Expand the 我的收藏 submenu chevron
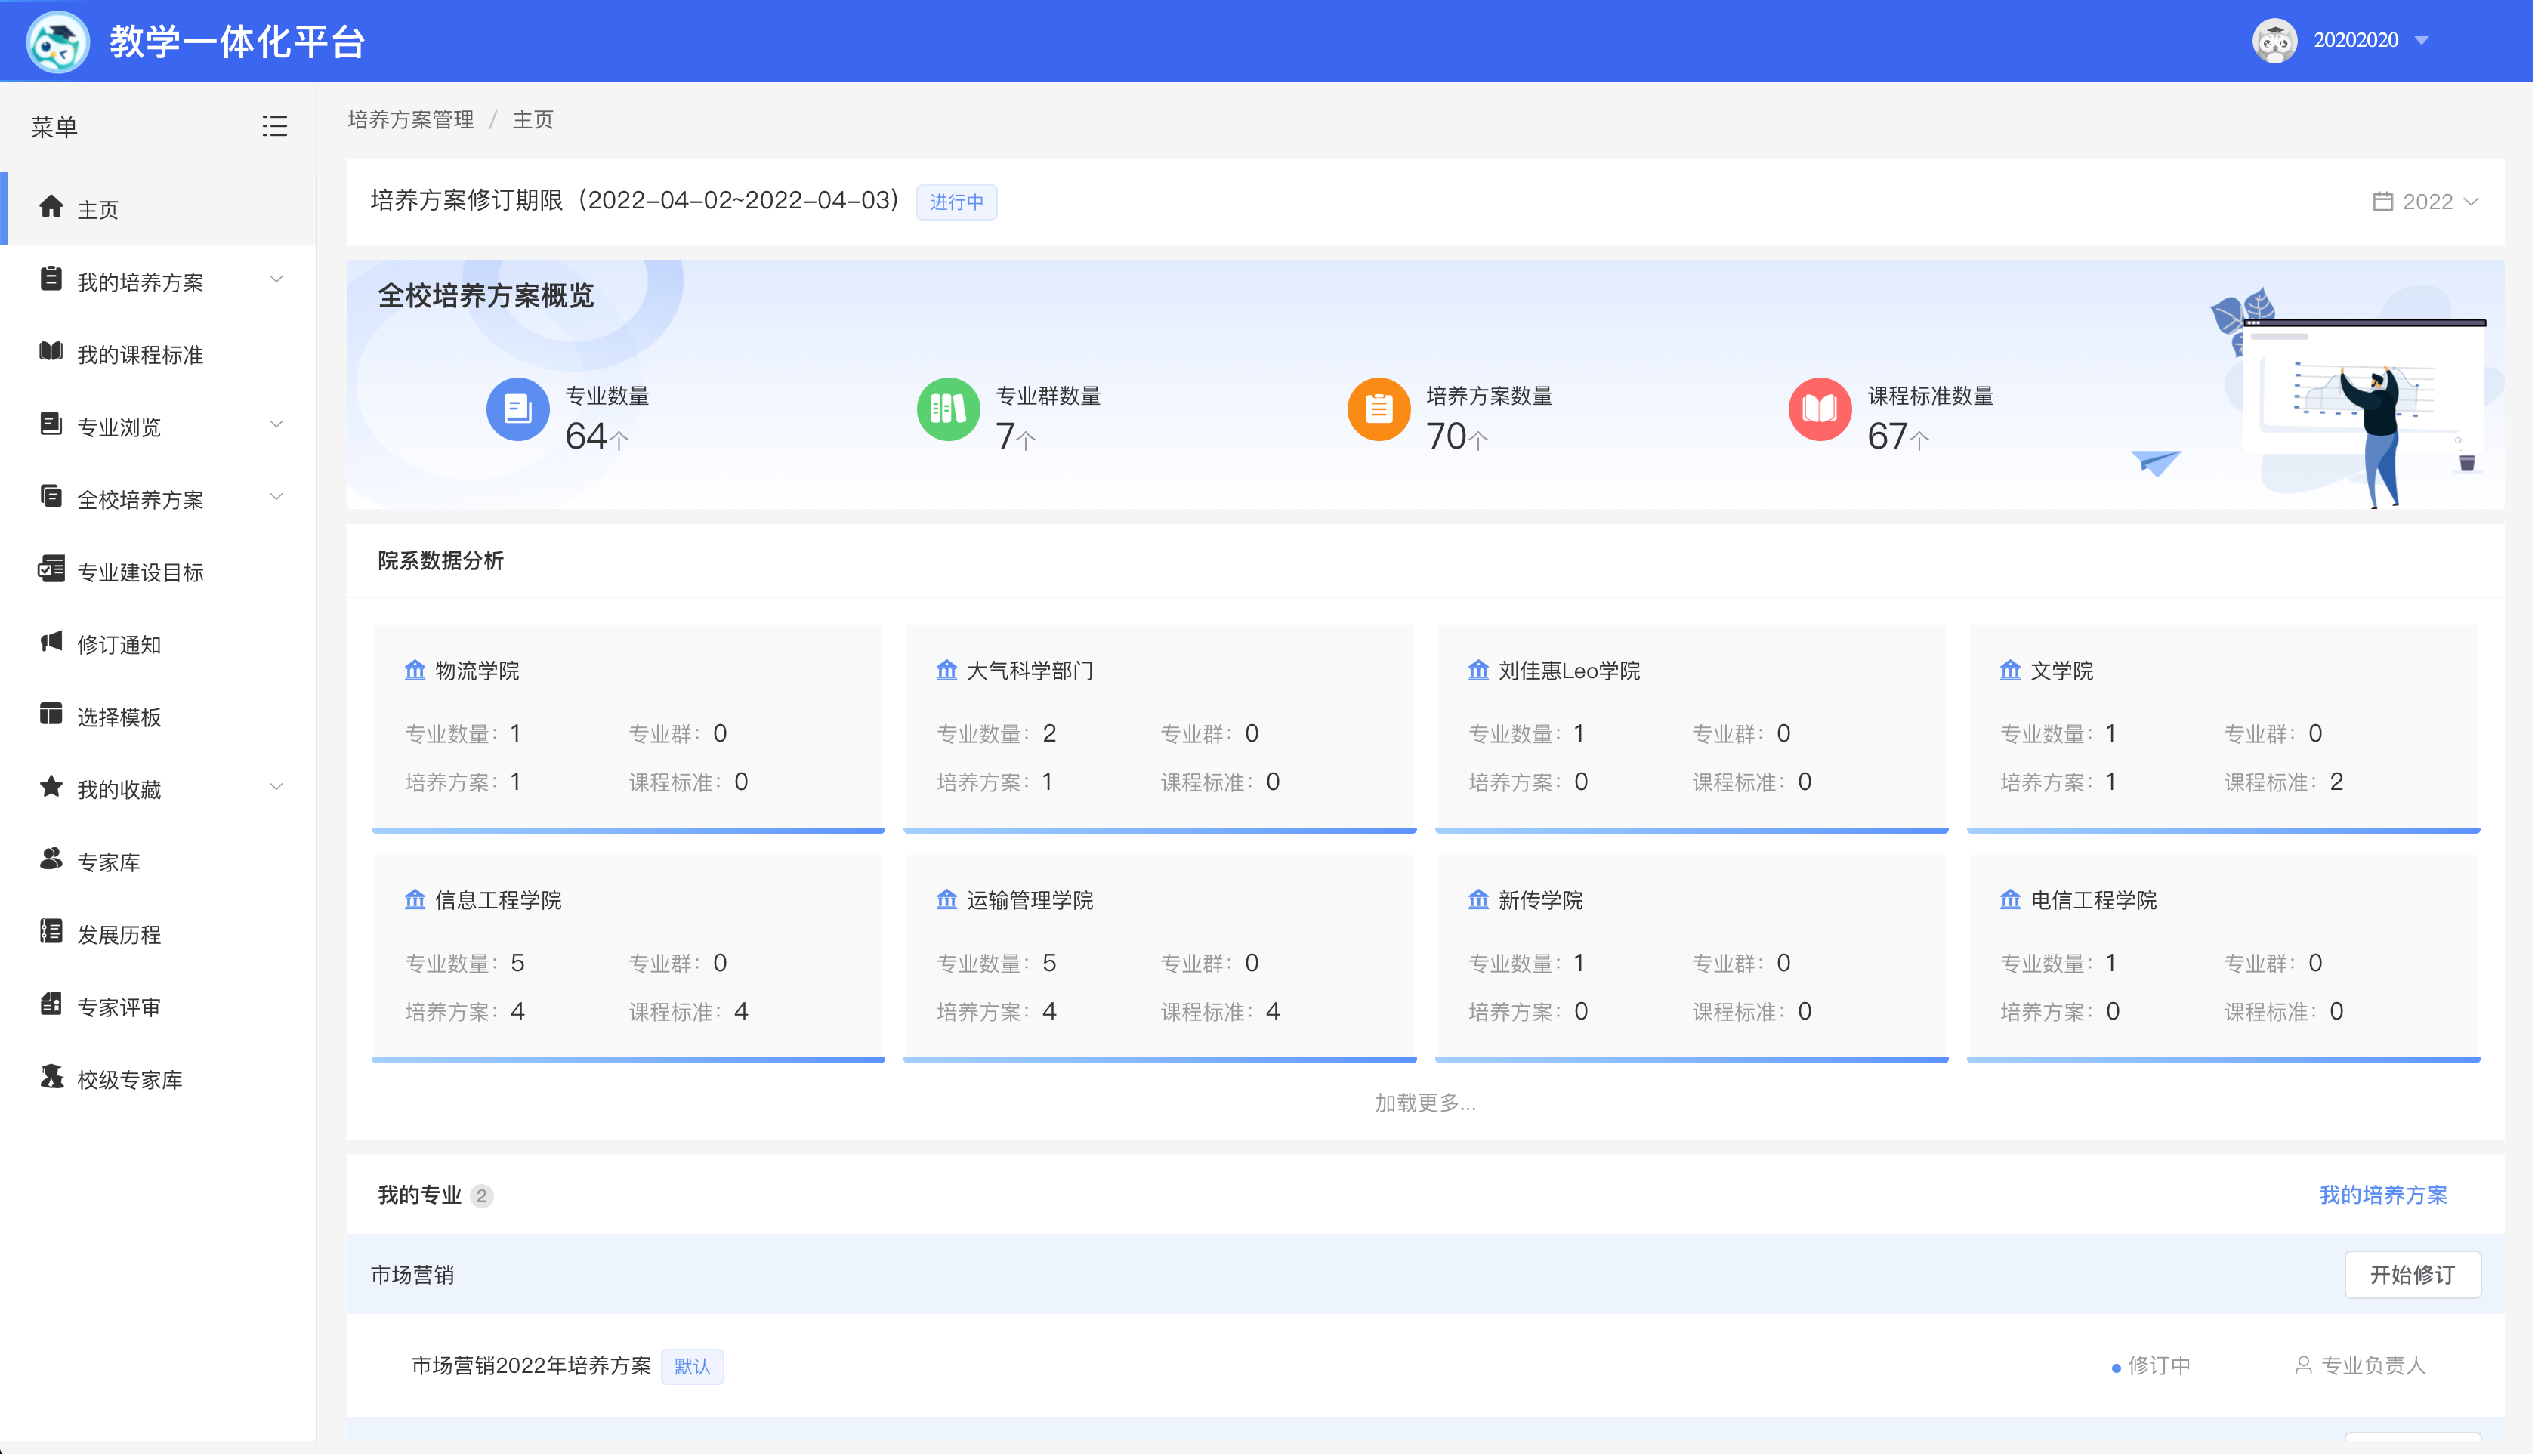2535x1456 pixels. [x=276, y=787]
